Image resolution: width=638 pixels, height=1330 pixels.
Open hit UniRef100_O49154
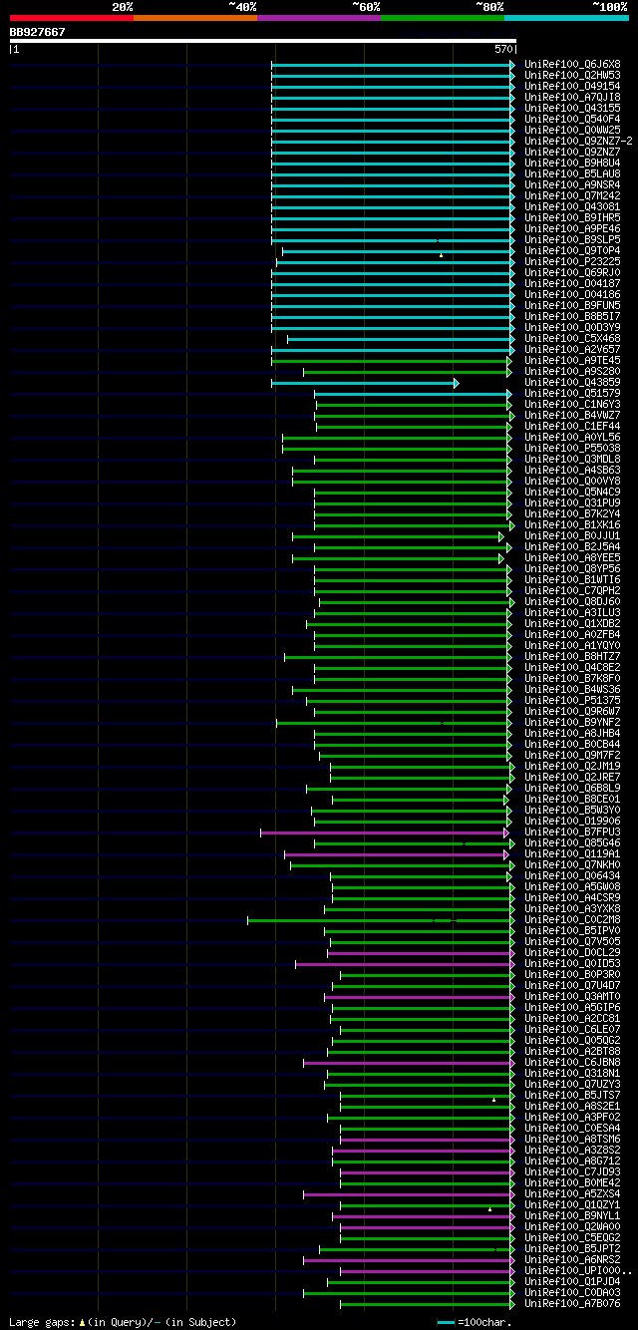pos(572,86)
